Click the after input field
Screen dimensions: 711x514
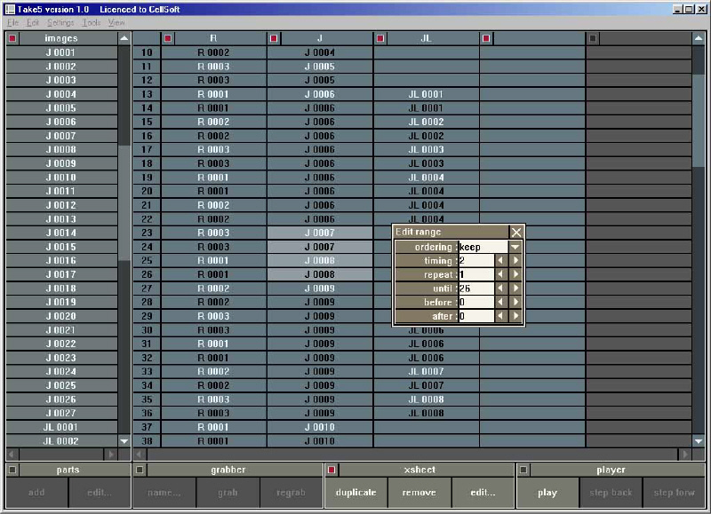pyautogui.click(x=476, y=316)
